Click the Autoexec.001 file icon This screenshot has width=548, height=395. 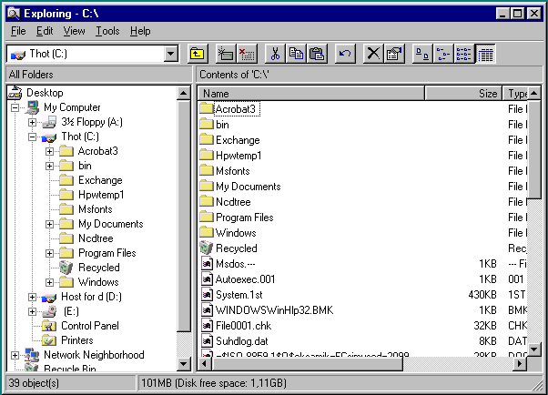click(x=207, y=279)
